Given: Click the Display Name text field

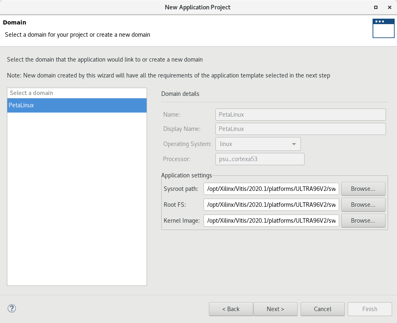Looking at the screenshot, I should 300,129.
